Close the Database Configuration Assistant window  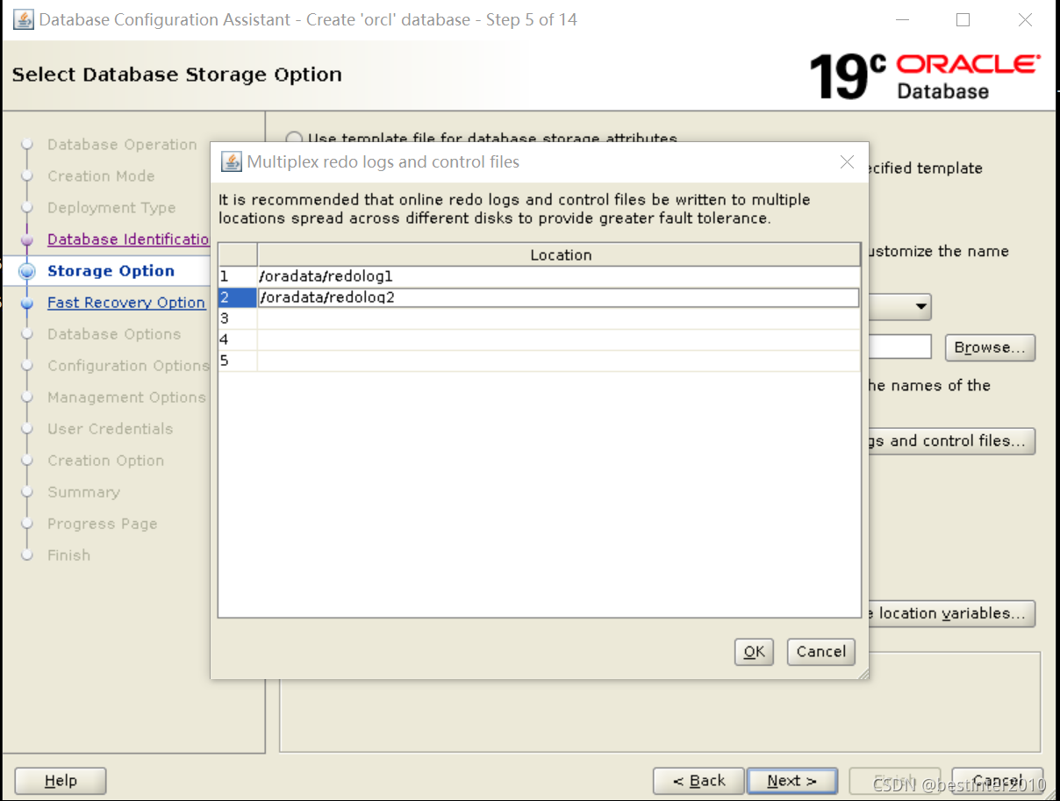1025,19
